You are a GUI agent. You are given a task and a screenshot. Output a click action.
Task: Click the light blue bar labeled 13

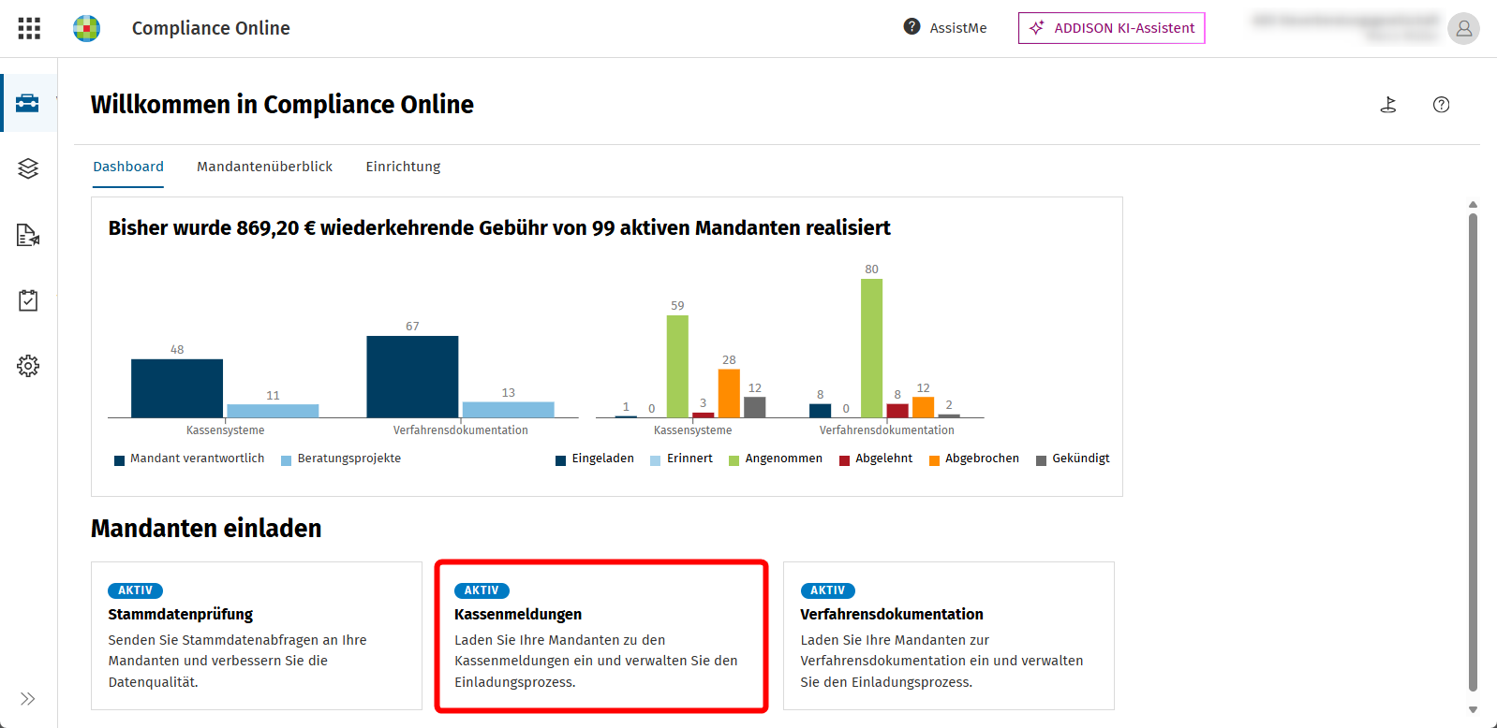[x=509, y=409]
